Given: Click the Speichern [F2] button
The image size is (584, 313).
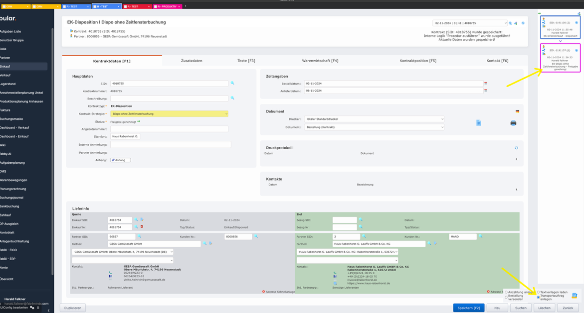Looking at the screenshot, I should pos(468,308).
